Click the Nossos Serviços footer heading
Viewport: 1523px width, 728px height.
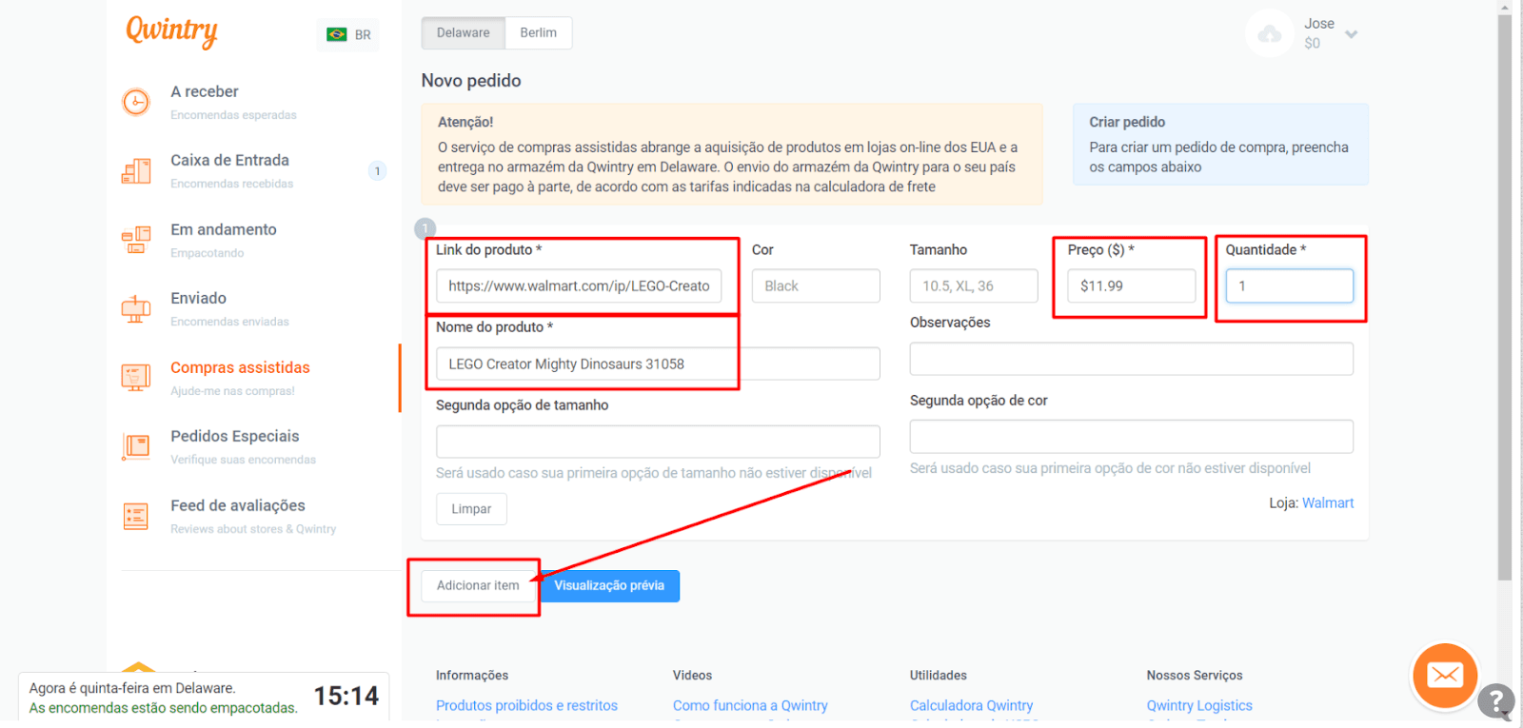1195,675
